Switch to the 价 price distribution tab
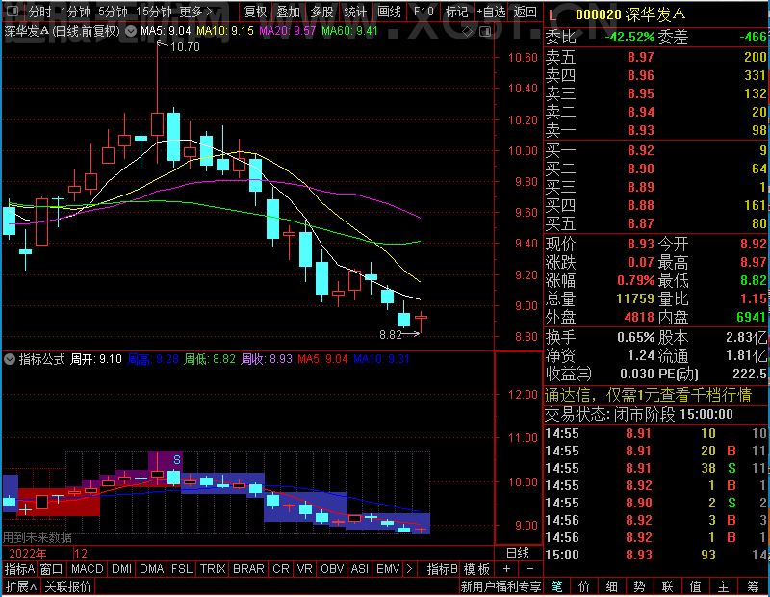The image size is (770, 597). tap(584, 586)
